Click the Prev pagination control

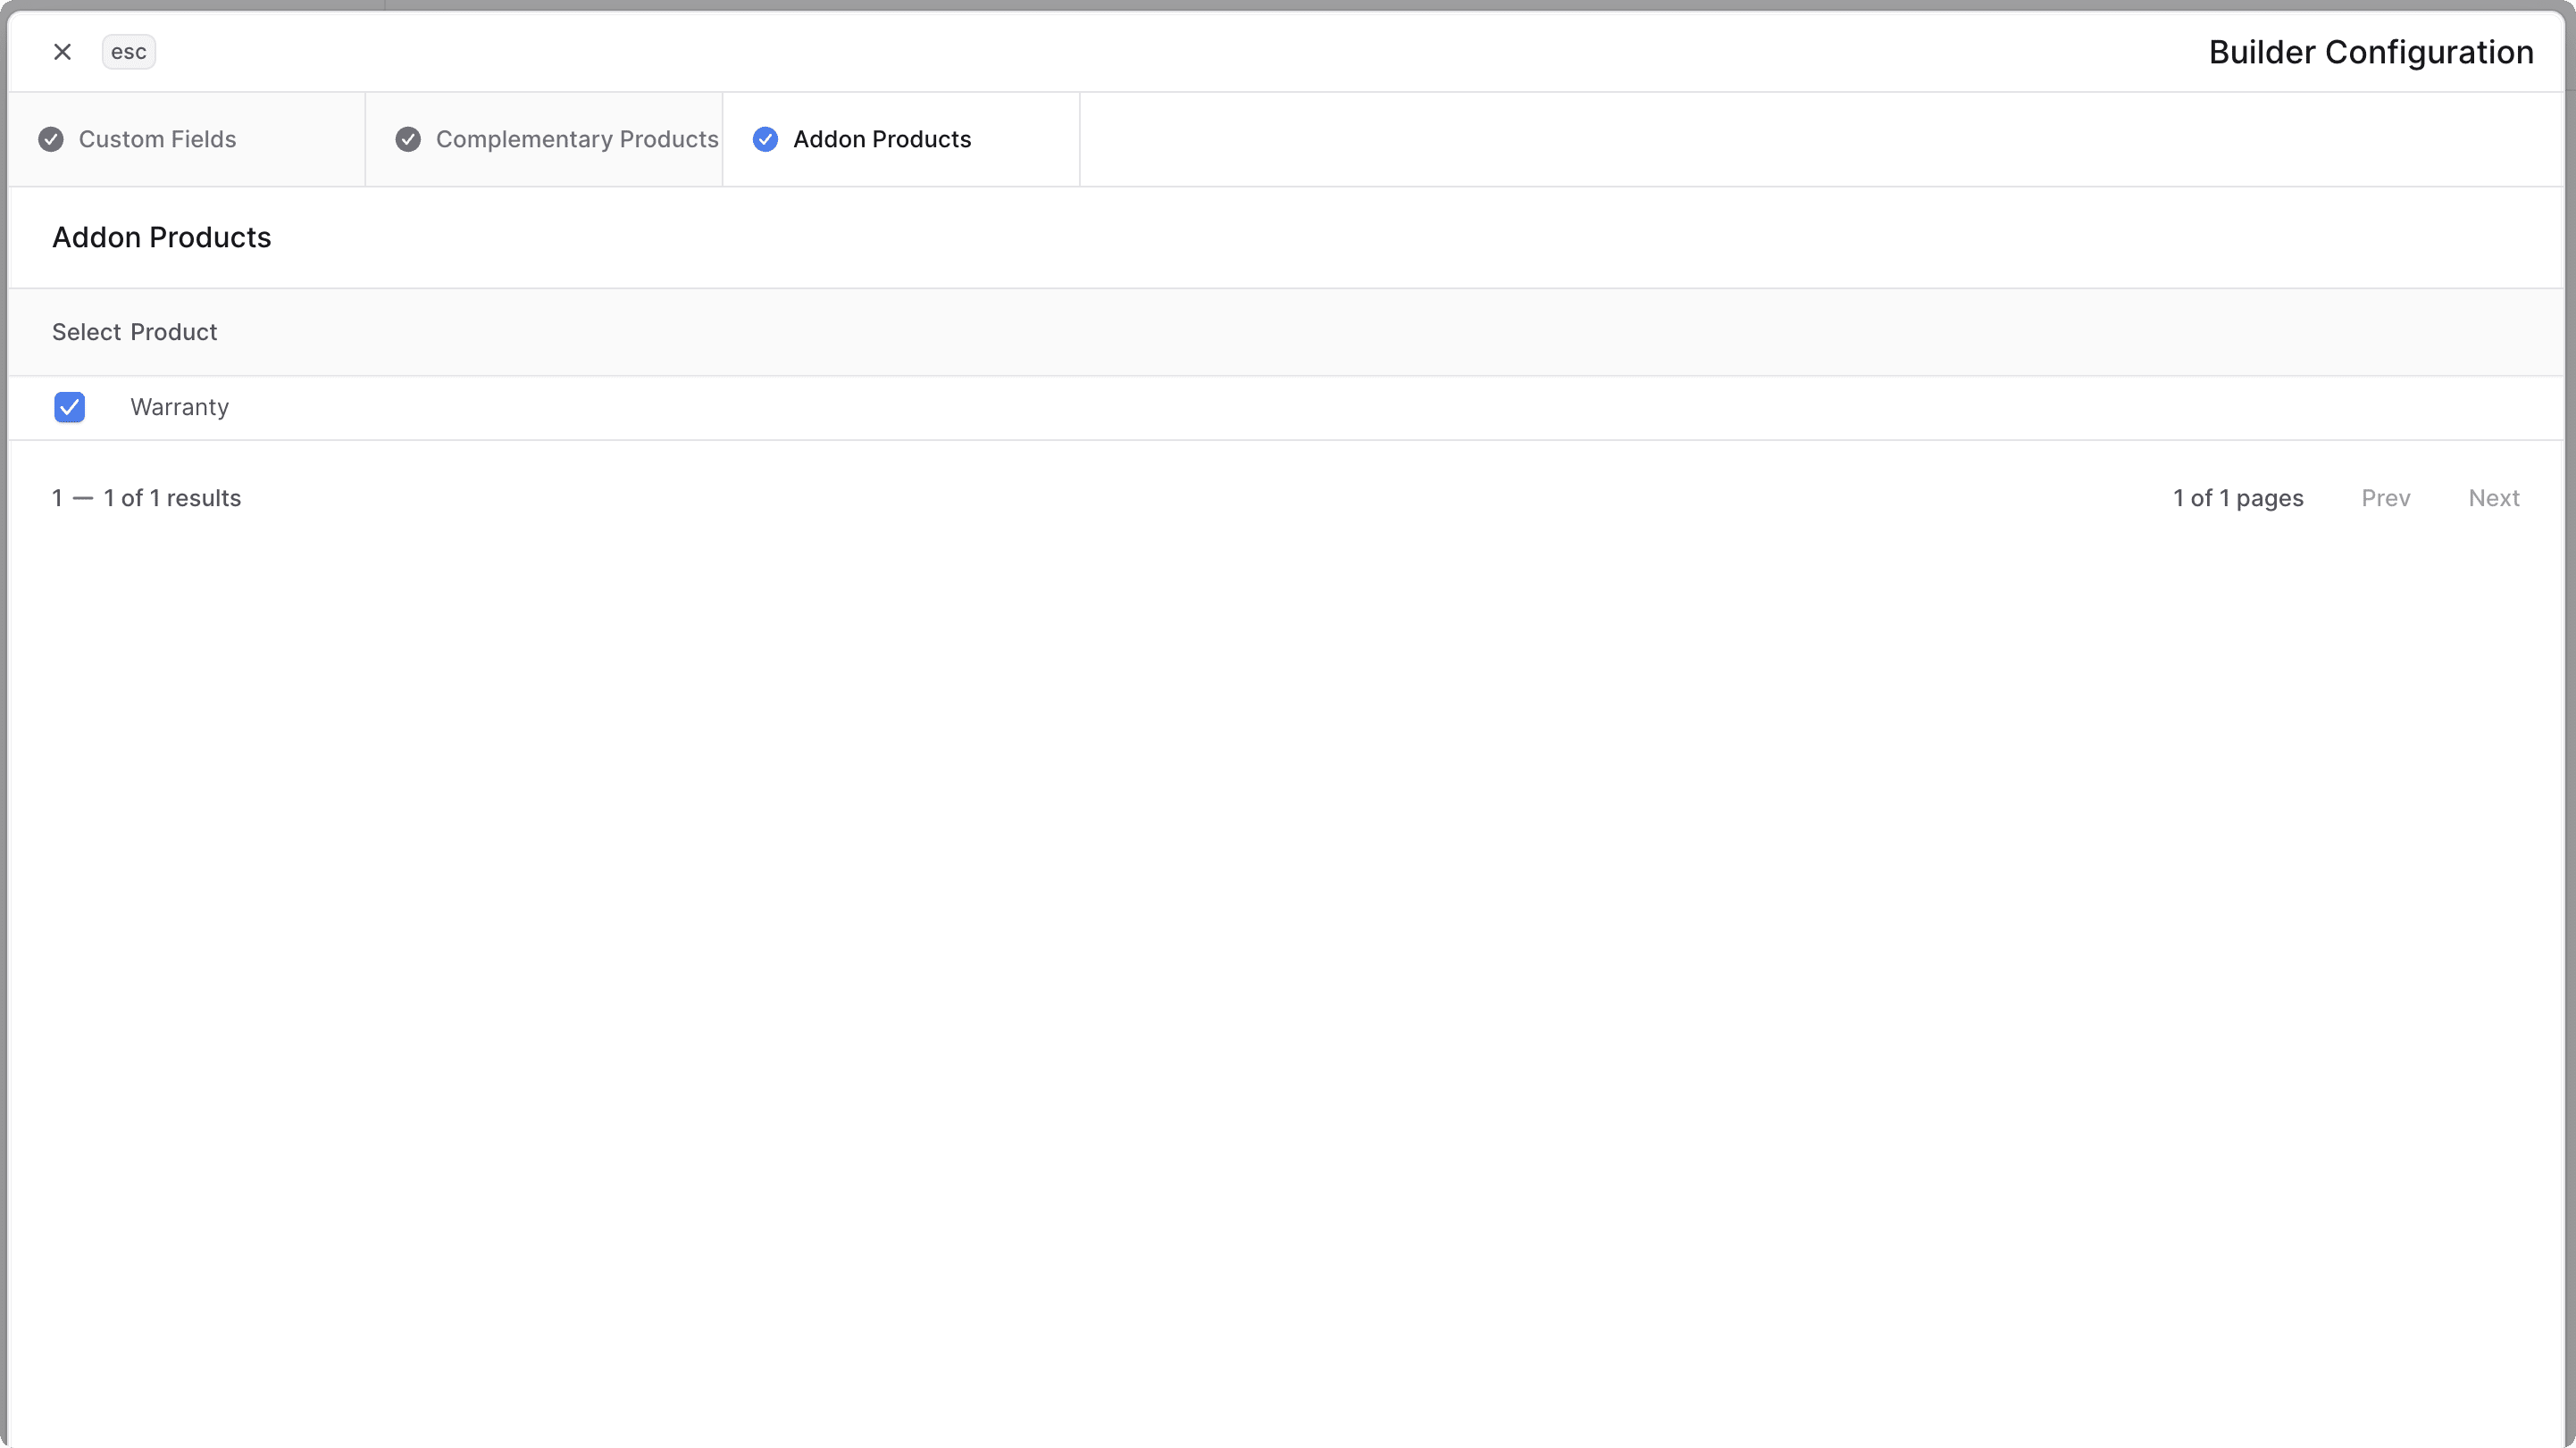2386,496
